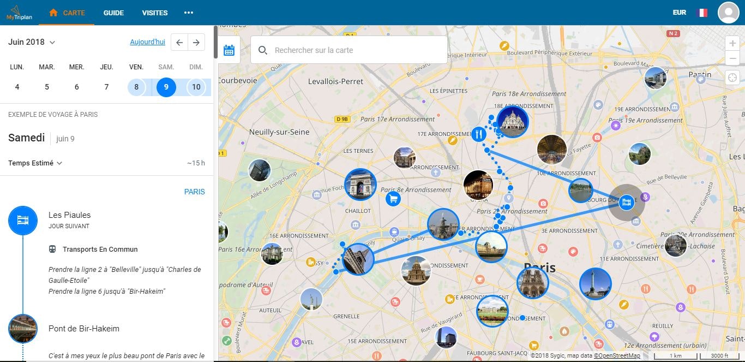Click the restaurant fork-knife marker near Montmartre
The image size is (745, 362).
[x=479, y=134]
